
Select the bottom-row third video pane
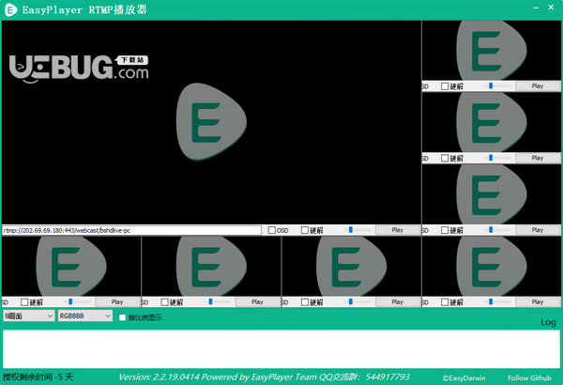tap(351, 267)
